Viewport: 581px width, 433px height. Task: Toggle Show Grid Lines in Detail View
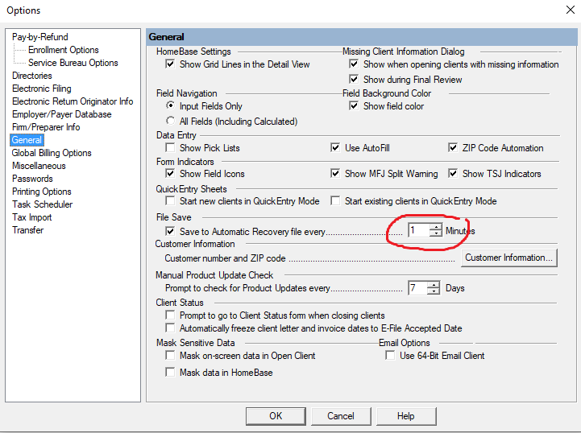point(170,64)
